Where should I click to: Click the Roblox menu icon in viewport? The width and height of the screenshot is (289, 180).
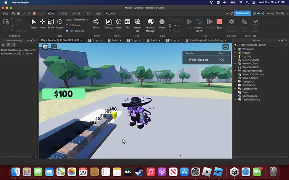(x=45, y=47)
